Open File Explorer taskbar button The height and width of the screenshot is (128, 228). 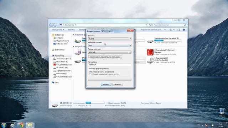(30, 125)
